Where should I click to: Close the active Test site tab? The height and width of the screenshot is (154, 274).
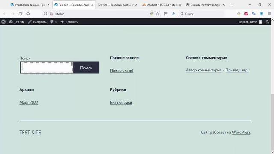pyautogui.click(x=92, y=5)
